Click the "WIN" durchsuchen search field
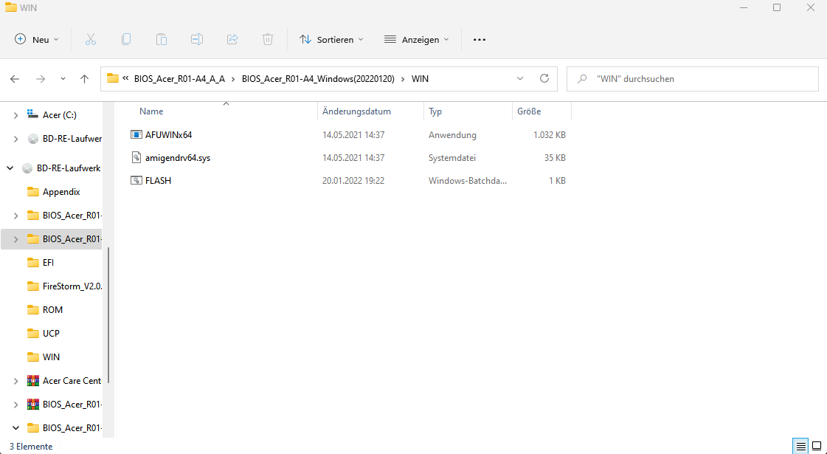The height and width of the screenshot is (454, 827). pyautogui.click(x=693, y=79)
